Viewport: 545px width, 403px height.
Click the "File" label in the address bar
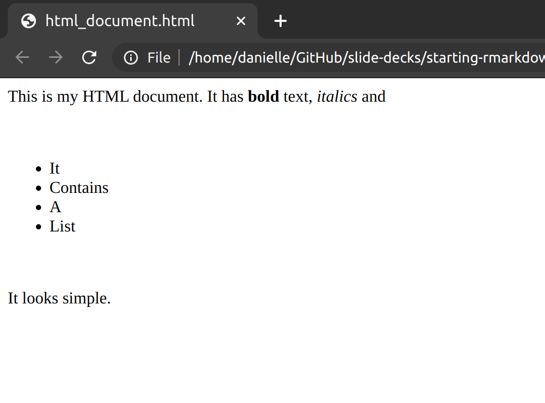point(159,57)
